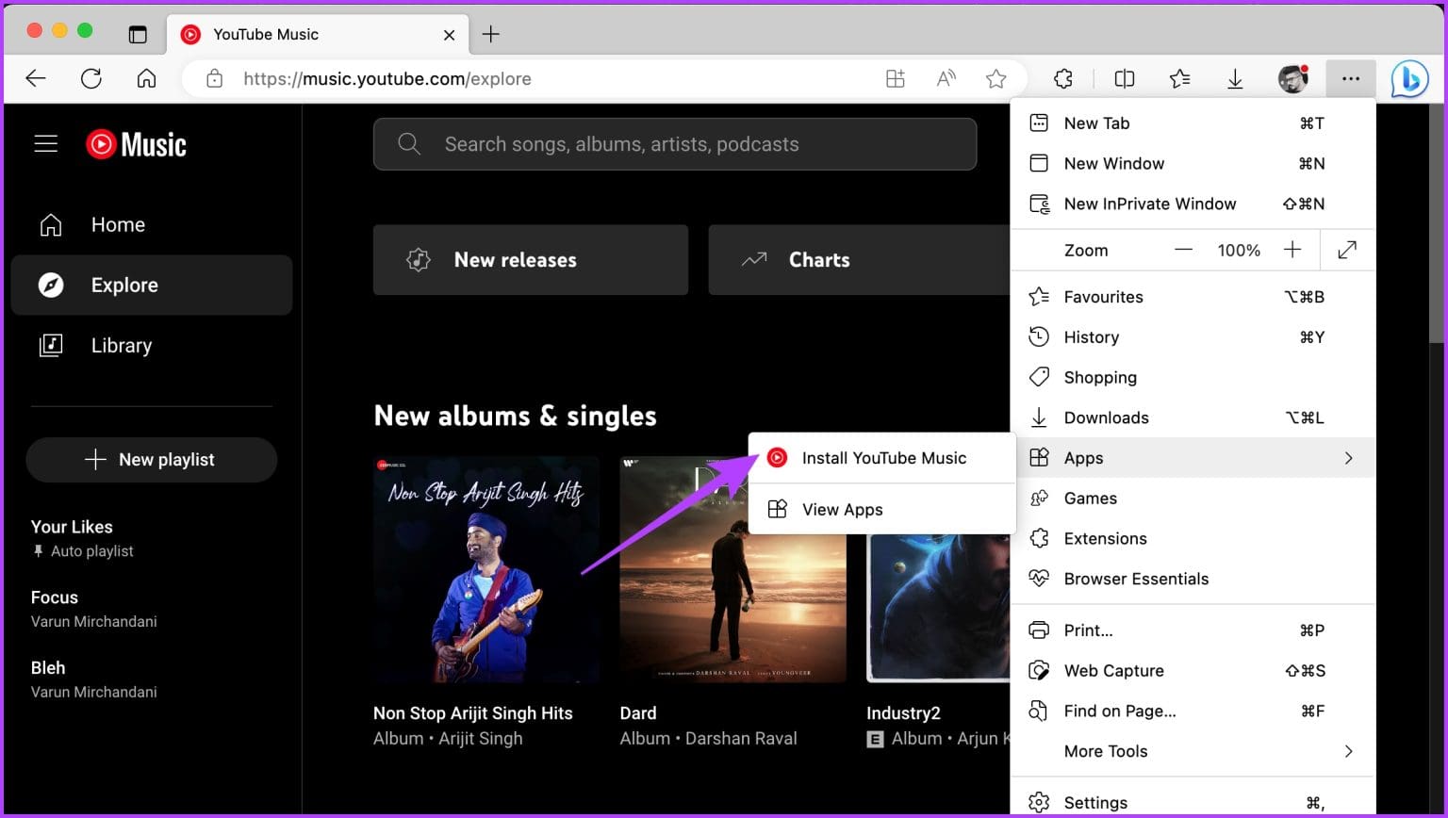Choose Install YouTube Music from the menu

[x=883, y=457]
